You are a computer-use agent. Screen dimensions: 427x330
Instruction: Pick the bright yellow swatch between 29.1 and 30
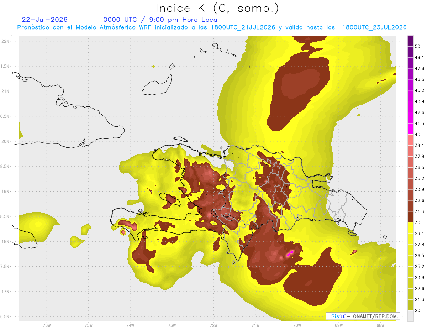[x=410, y=228]
